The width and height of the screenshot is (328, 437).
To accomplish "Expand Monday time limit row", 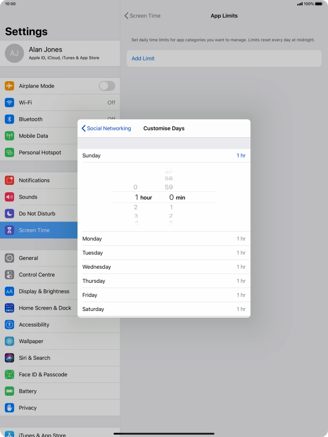I will (164, 239).
